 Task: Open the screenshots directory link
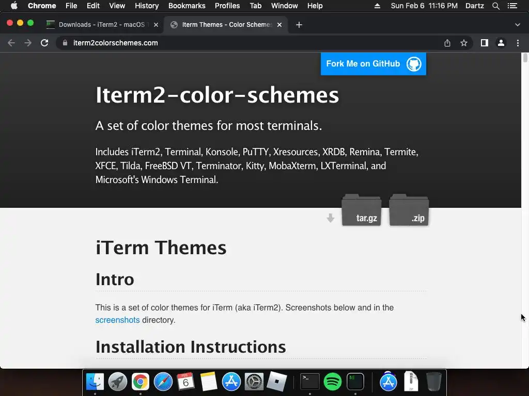[x=117, y=320]
